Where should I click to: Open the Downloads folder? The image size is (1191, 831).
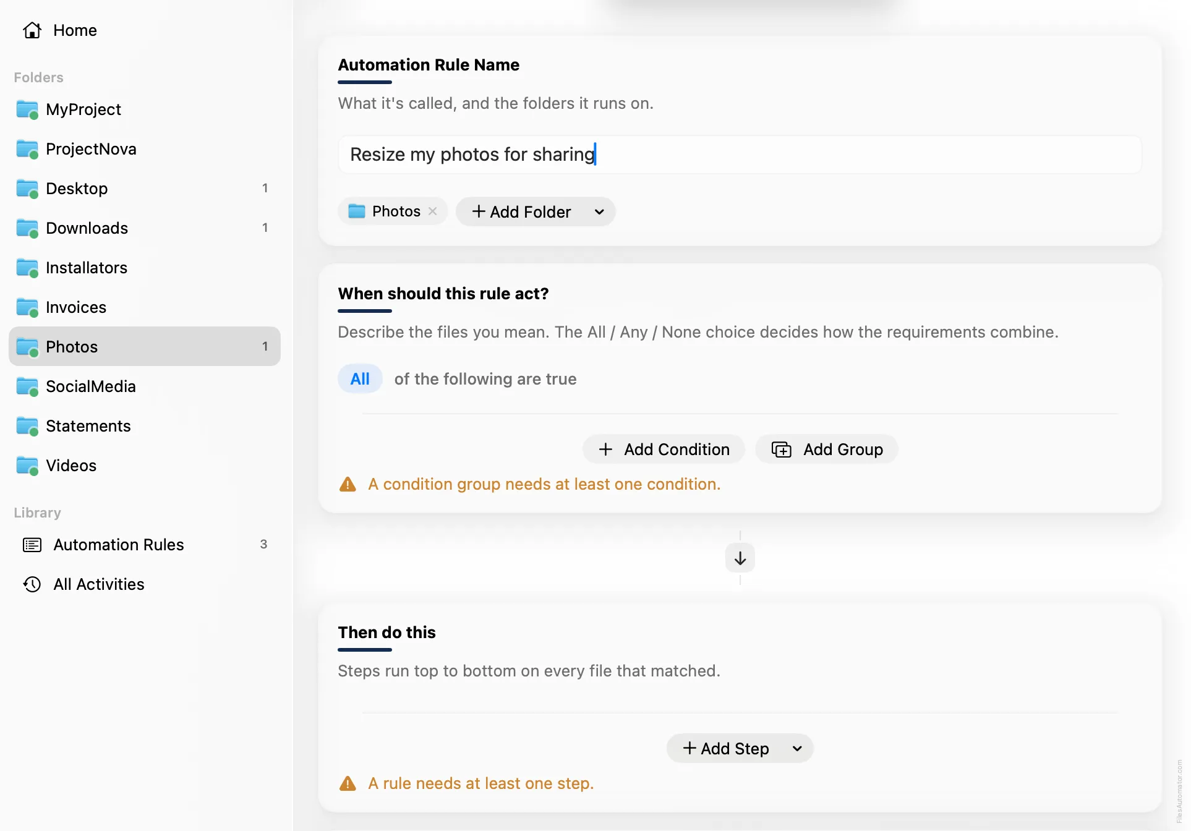[145, 228]
